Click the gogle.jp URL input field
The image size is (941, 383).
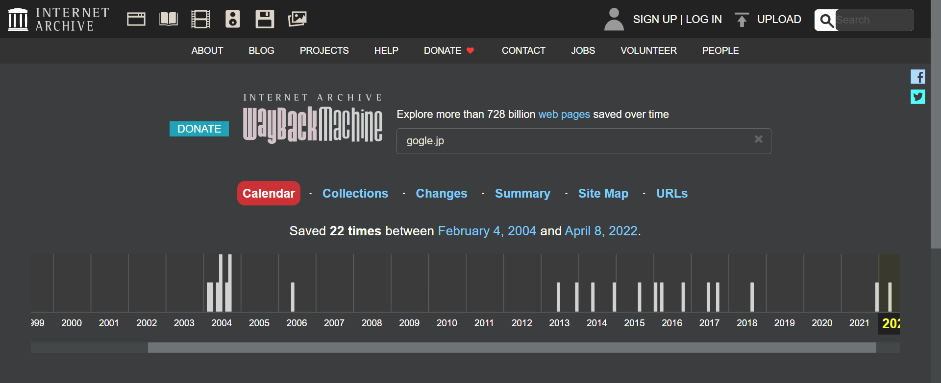click(x=573, y=141)
